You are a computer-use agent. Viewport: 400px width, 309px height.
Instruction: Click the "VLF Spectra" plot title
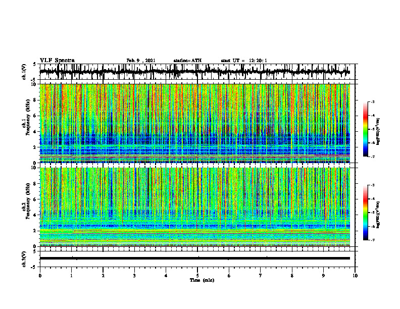pyautogui.click(x=57, y=61)
